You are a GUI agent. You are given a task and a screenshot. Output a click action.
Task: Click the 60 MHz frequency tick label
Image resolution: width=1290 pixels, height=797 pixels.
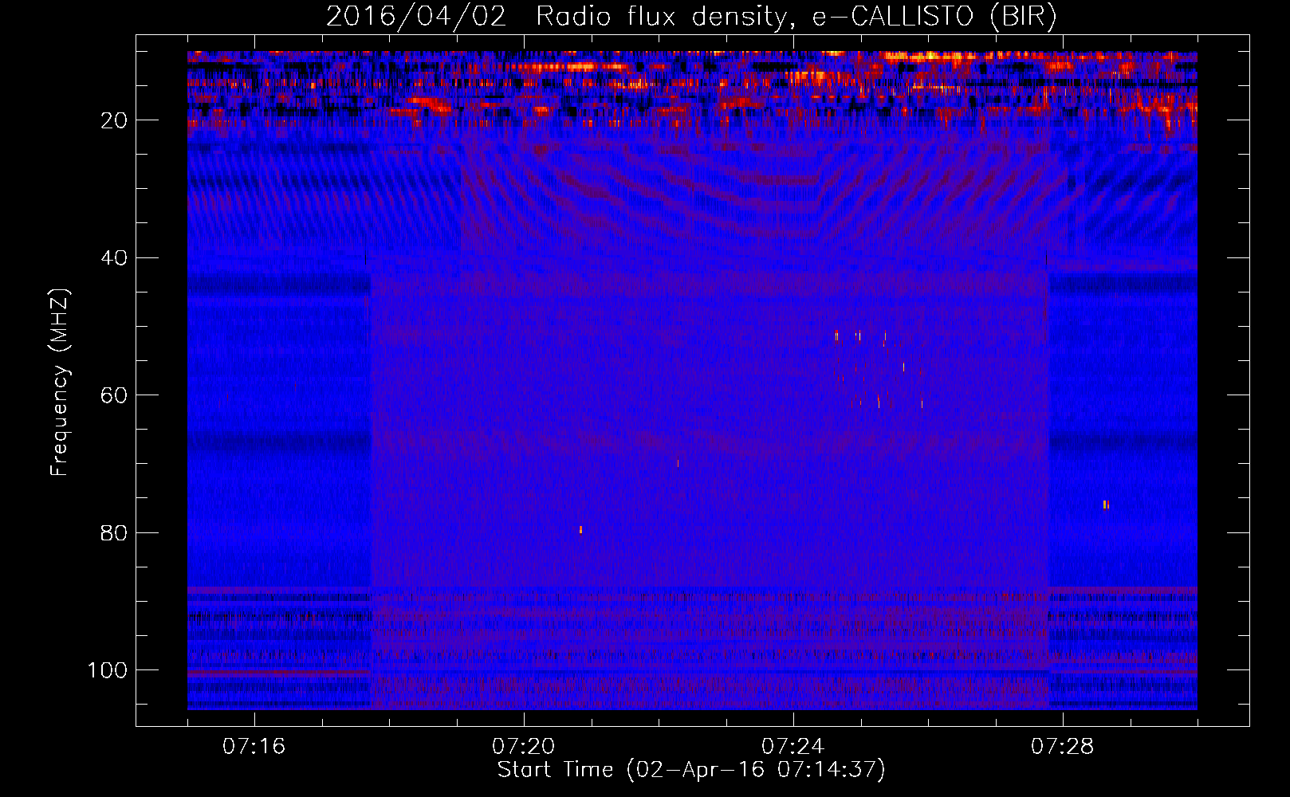[115, 395]
